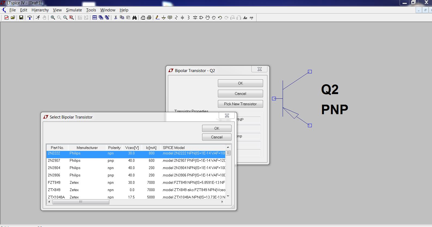This screenshot has width=432, height=227.
Task: Select the Ground symbol tool
Action: [163, 18]
